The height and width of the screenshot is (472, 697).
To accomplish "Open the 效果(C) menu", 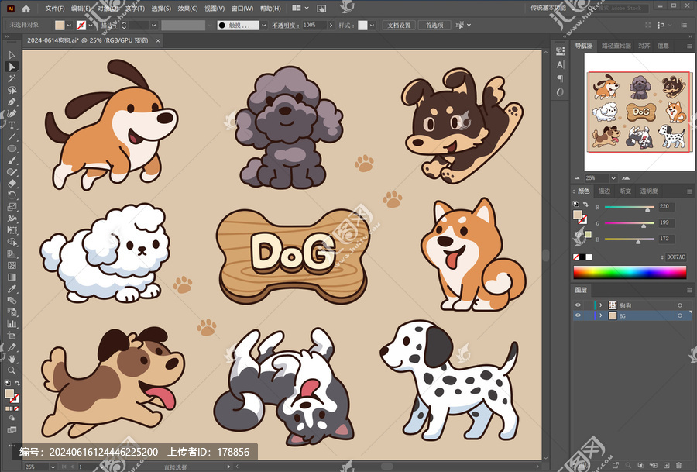I will click(187, 9).
